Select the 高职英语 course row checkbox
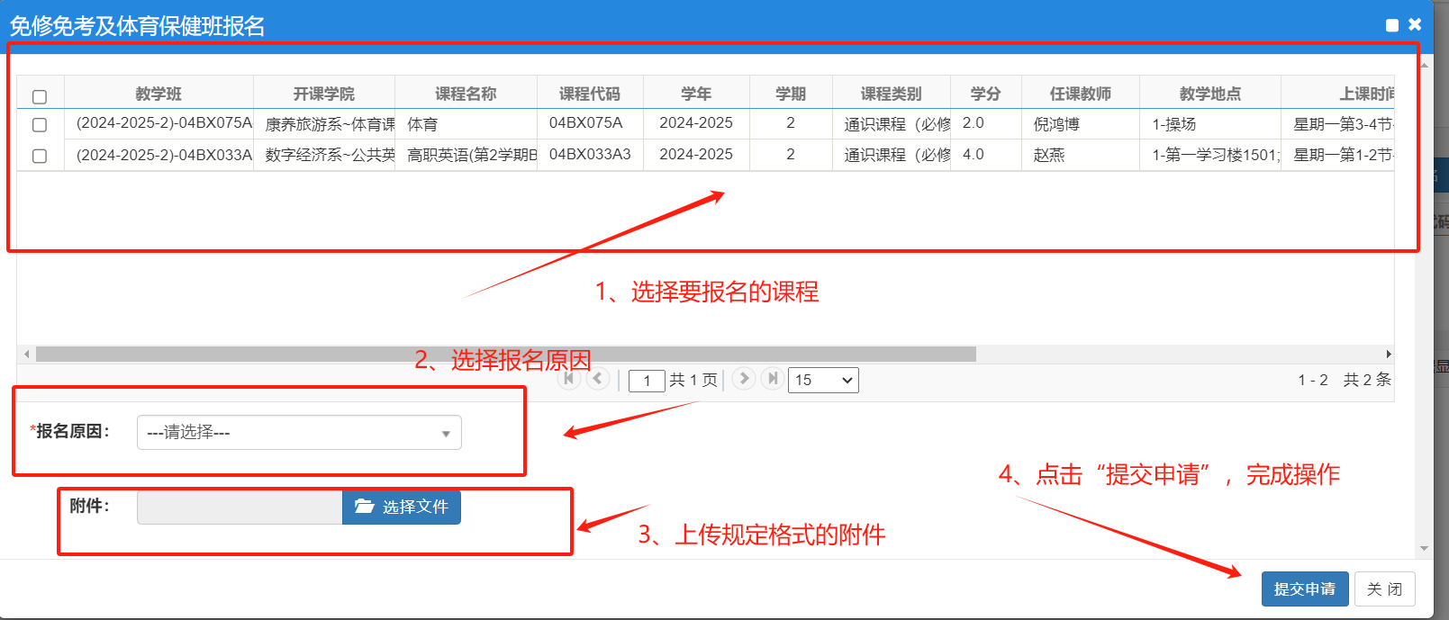The height and width of the screenshot is (620, 1449). pos(40,156)
